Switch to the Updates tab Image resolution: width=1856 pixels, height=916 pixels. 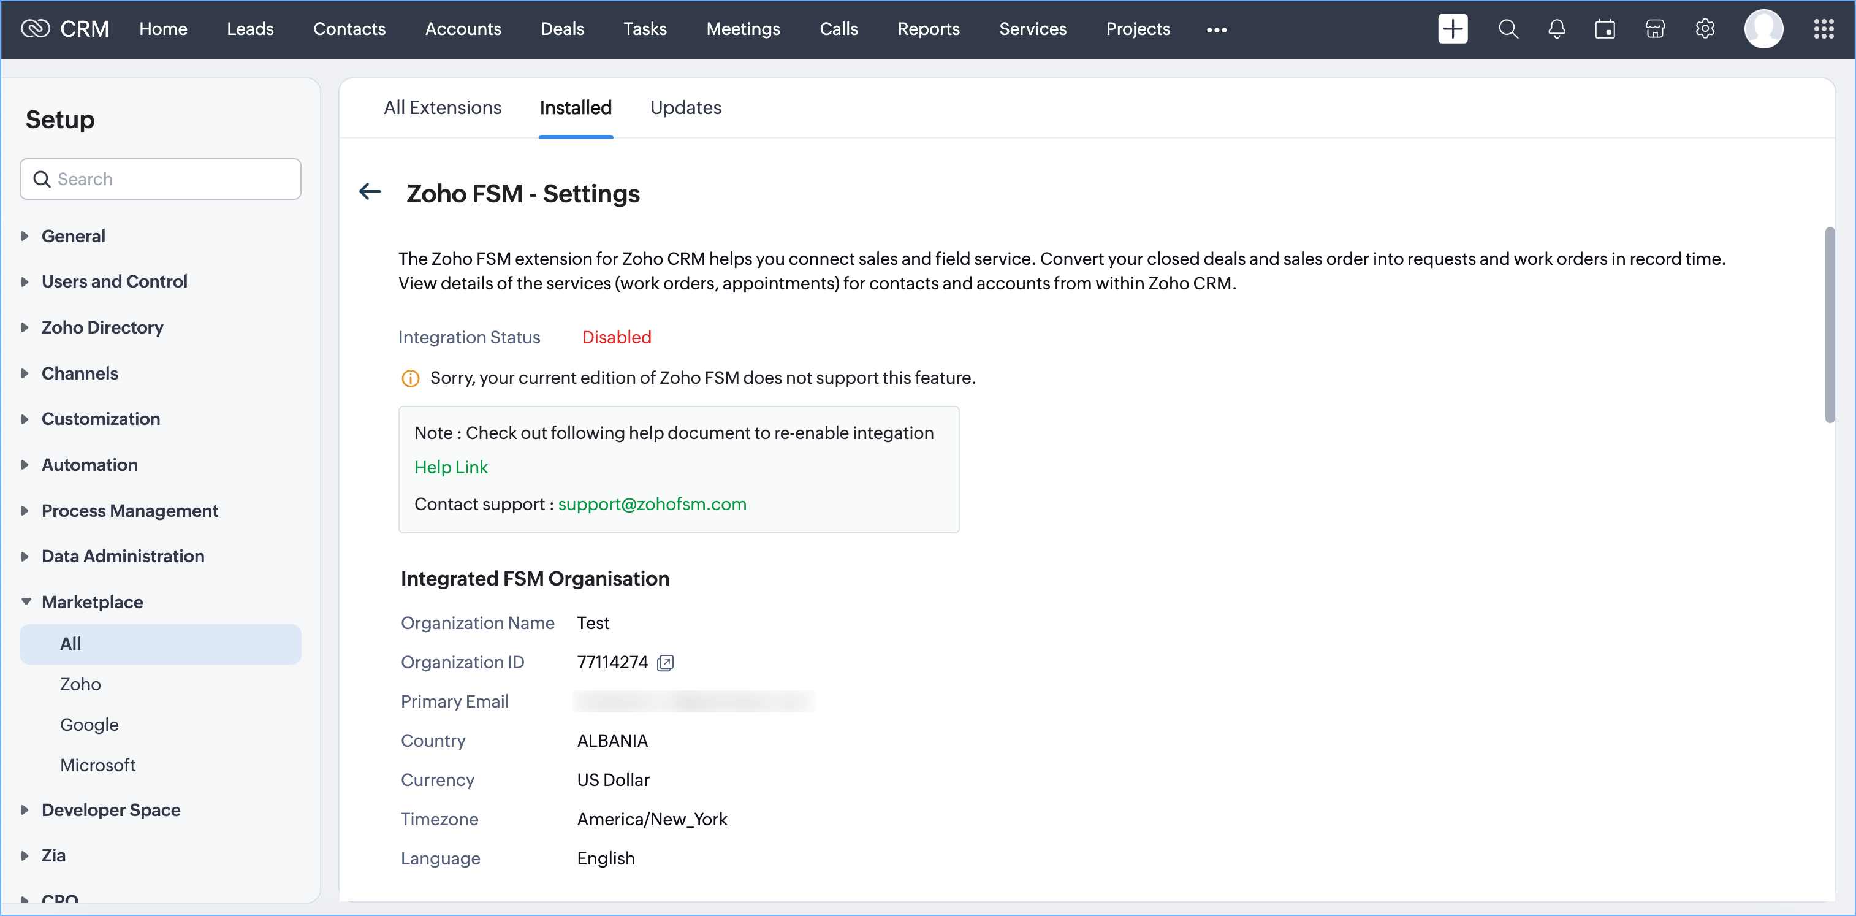685,107
